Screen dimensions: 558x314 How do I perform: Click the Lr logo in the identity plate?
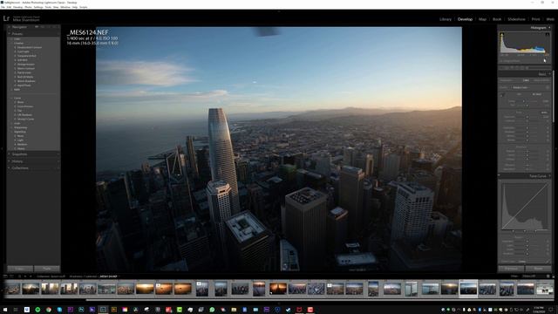[6, 18]
